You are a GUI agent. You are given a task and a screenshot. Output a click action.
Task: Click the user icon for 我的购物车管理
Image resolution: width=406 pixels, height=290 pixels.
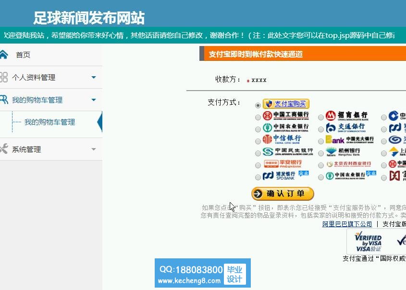4,100
